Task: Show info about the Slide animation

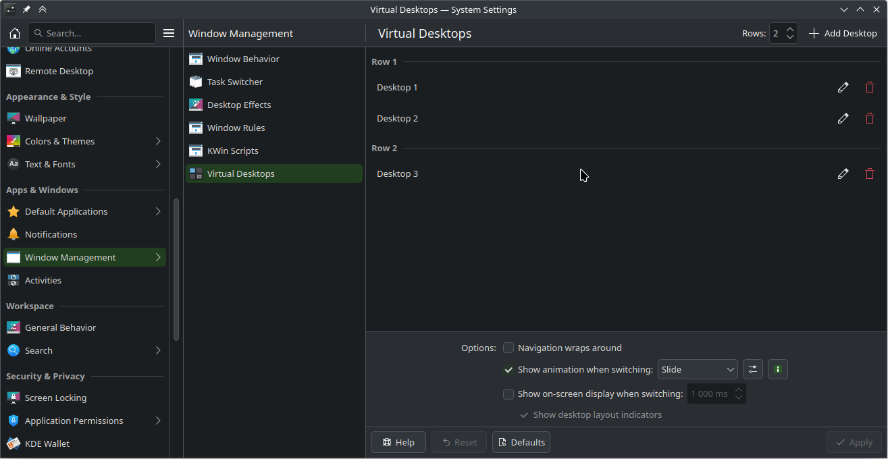Action: coord(778,369)
